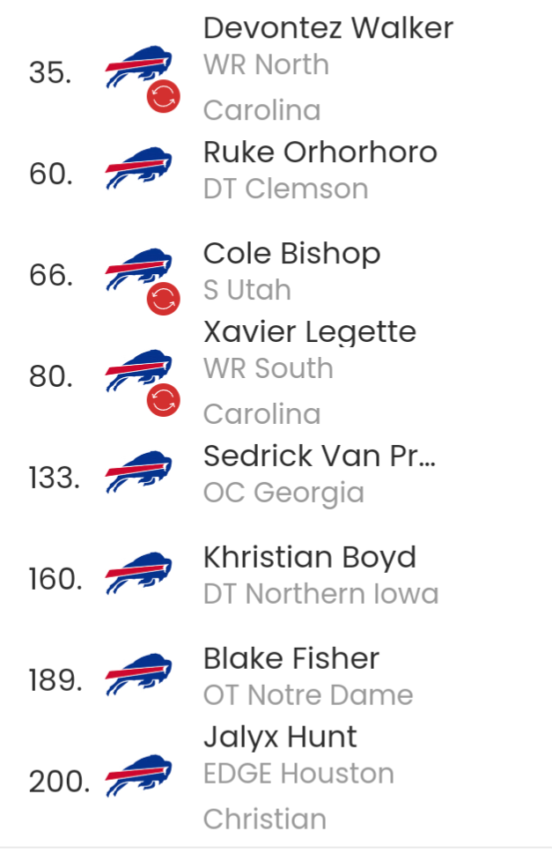Select Xavier Legette in the pick list

coord(310,332)
